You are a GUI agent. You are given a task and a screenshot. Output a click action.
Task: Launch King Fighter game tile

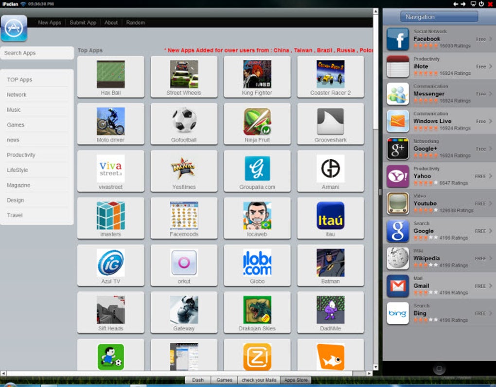[257, 77]
